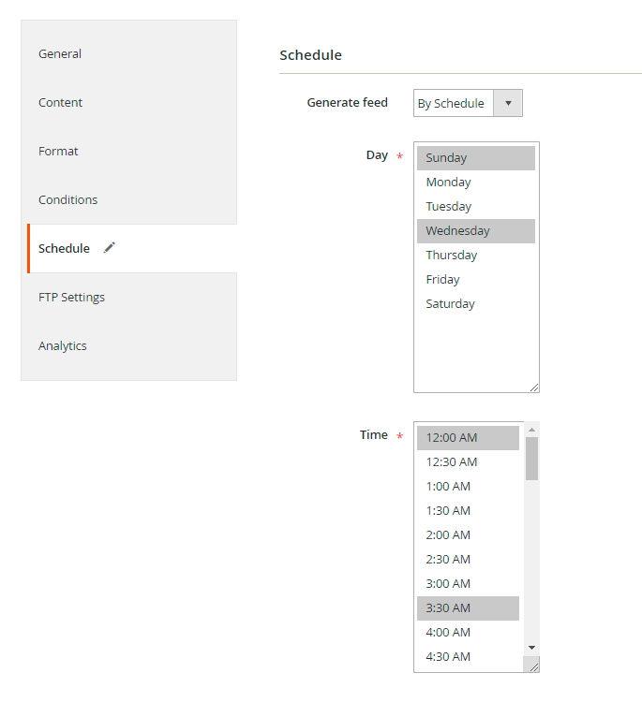Select 1:00 AM in the Time list
The image size is (642, 702).
pyautogui.click(x=448, y=487)
